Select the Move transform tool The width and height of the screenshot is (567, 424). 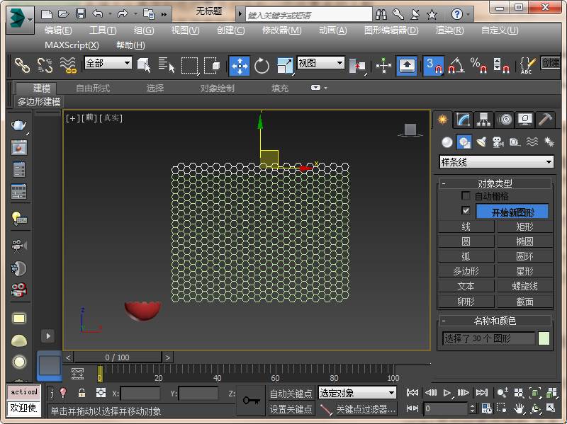coord(239,66)
